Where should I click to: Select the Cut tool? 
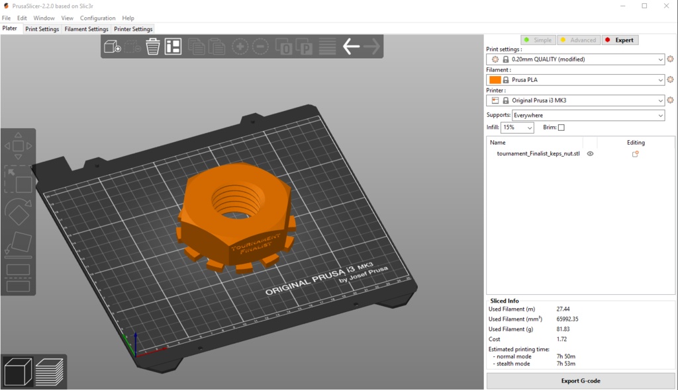(18, 278)
